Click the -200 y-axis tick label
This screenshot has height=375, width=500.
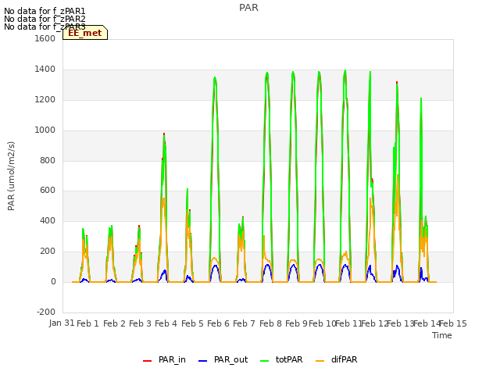point(46,312)
